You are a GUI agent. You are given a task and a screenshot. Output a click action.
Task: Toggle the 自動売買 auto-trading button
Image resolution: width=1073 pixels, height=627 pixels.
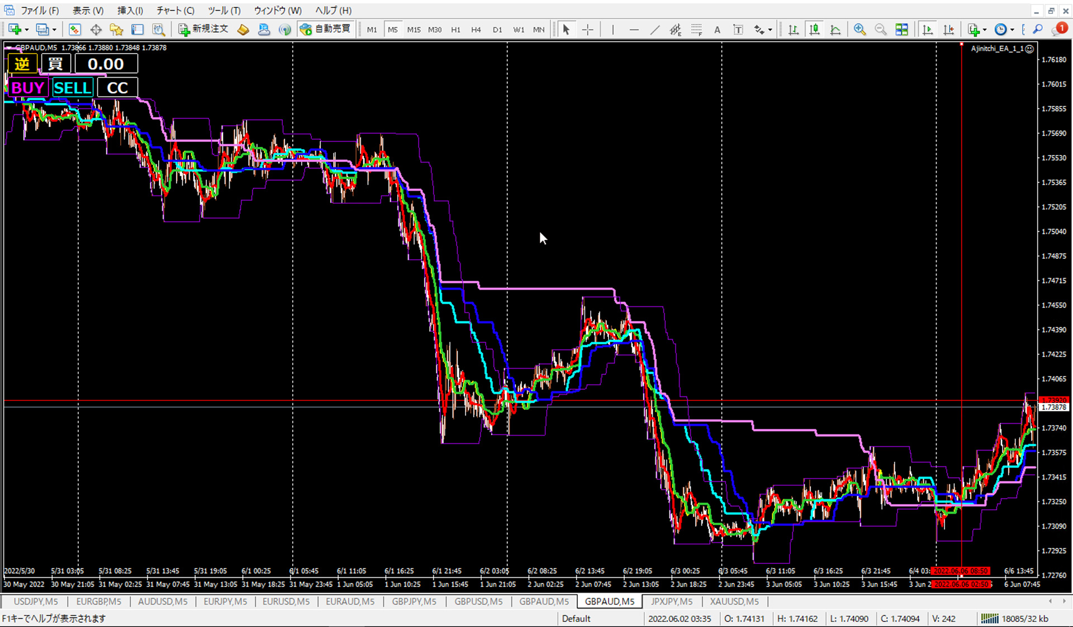[x=326, y=29]
